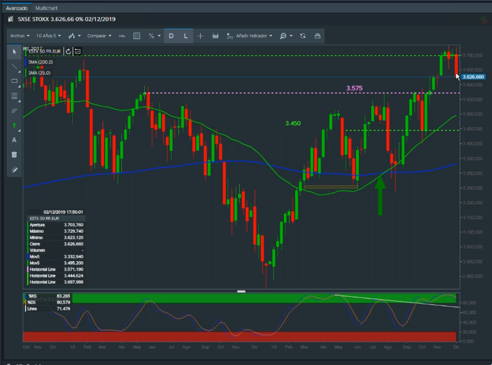The width and height of the screenshot is (492, 365).
Task: Click the MovS 3.495,200 row
Action: click(56, 263)
